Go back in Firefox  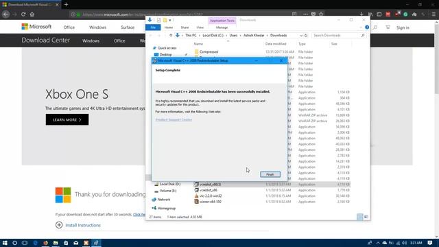(x=6, y=14)
